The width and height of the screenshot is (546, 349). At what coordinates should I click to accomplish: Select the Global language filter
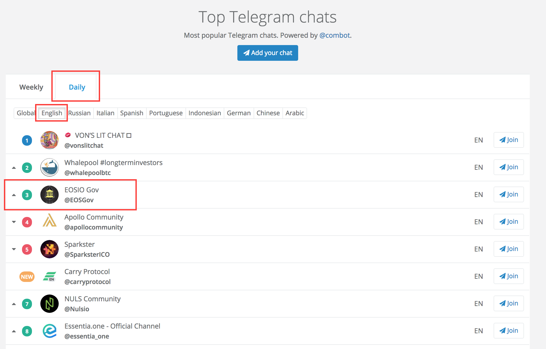[26, 113]
